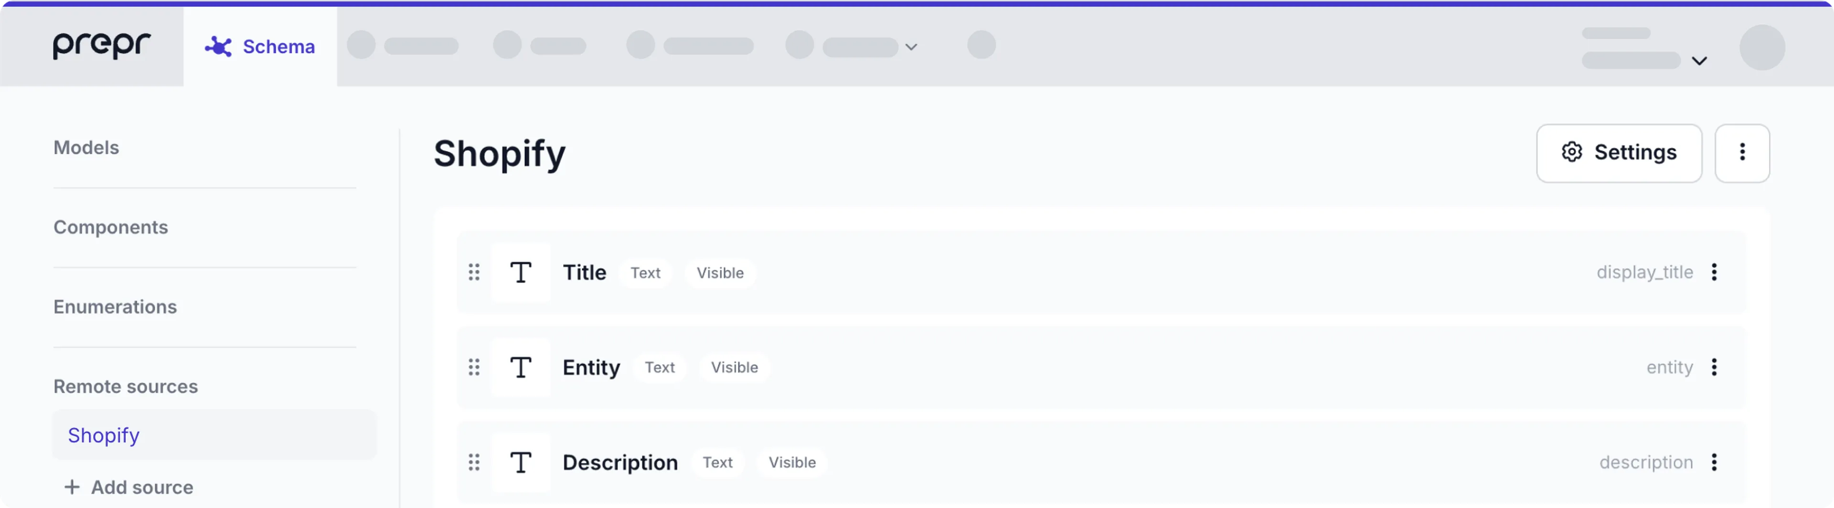Select the Entity field row
The height and width of the screenshot is (508, 1834).
click(1068, 368)
